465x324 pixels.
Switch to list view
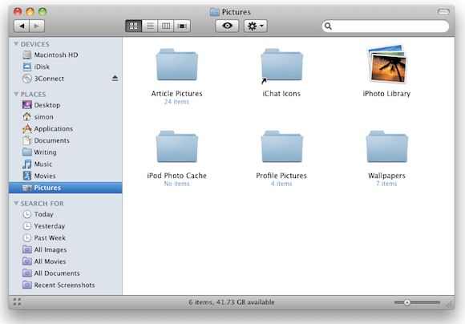click(150, 26)
